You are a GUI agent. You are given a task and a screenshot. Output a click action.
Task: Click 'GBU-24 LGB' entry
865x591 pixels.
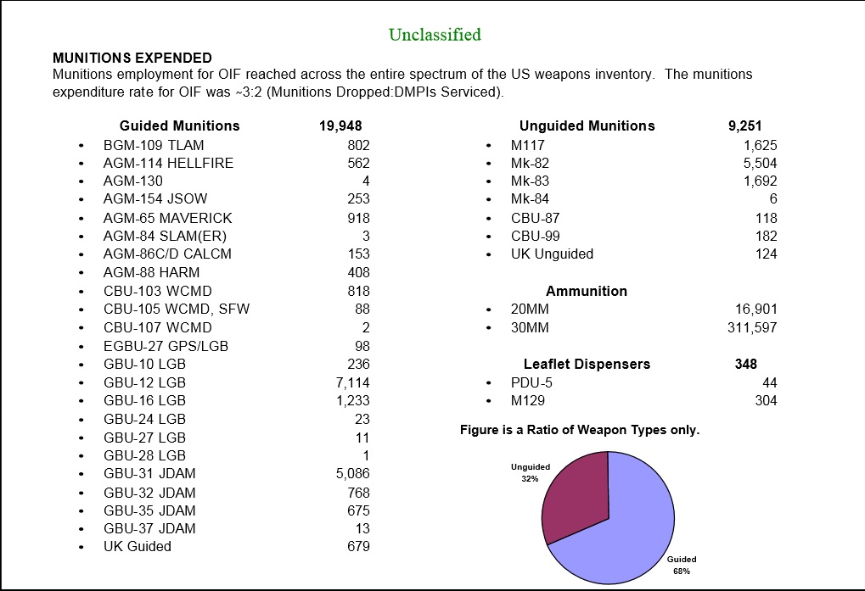click(144, 419)
